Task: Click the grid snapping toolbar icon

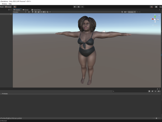Action: [x=15, y=7]
